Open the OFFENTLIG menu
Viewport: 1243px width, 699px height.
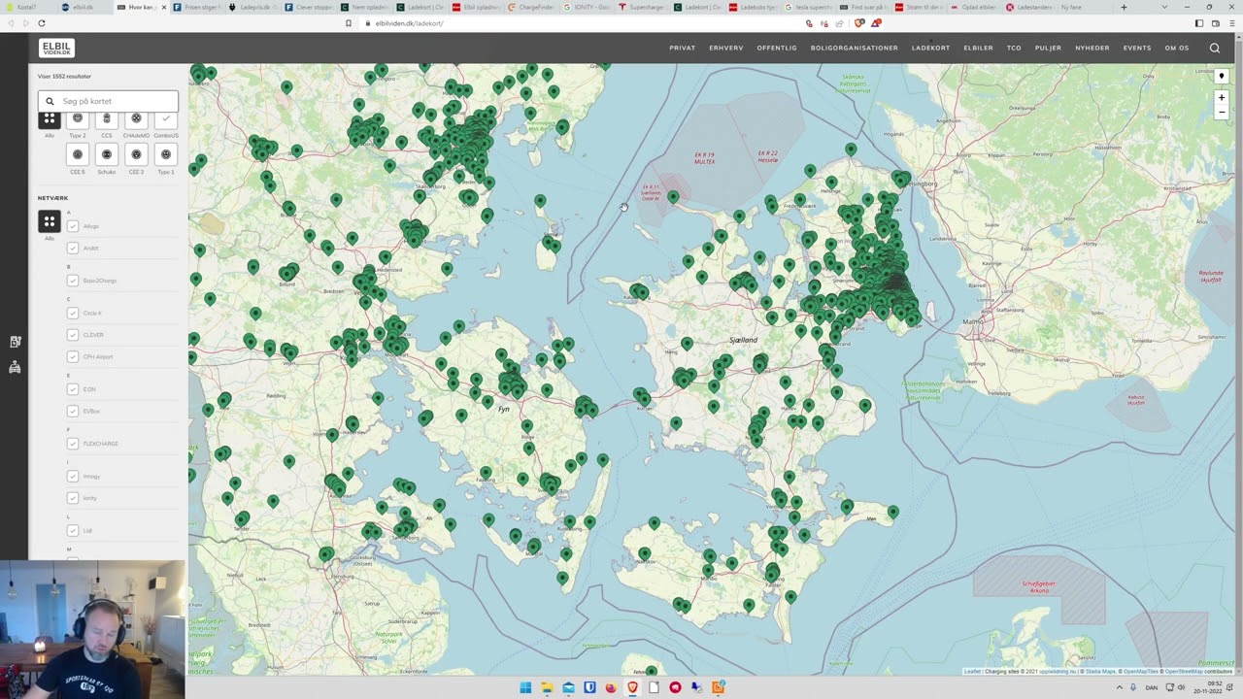coord(777,48)
